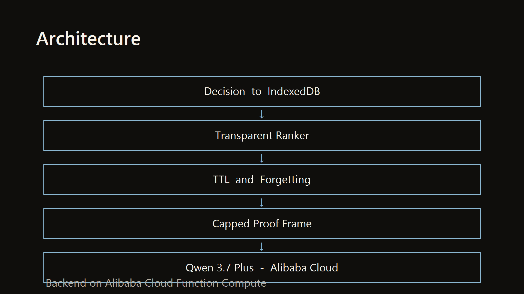Viewport: 524px width, 294px height.
Task: Click the word Capped in fourth box
Action: [231, 224]
